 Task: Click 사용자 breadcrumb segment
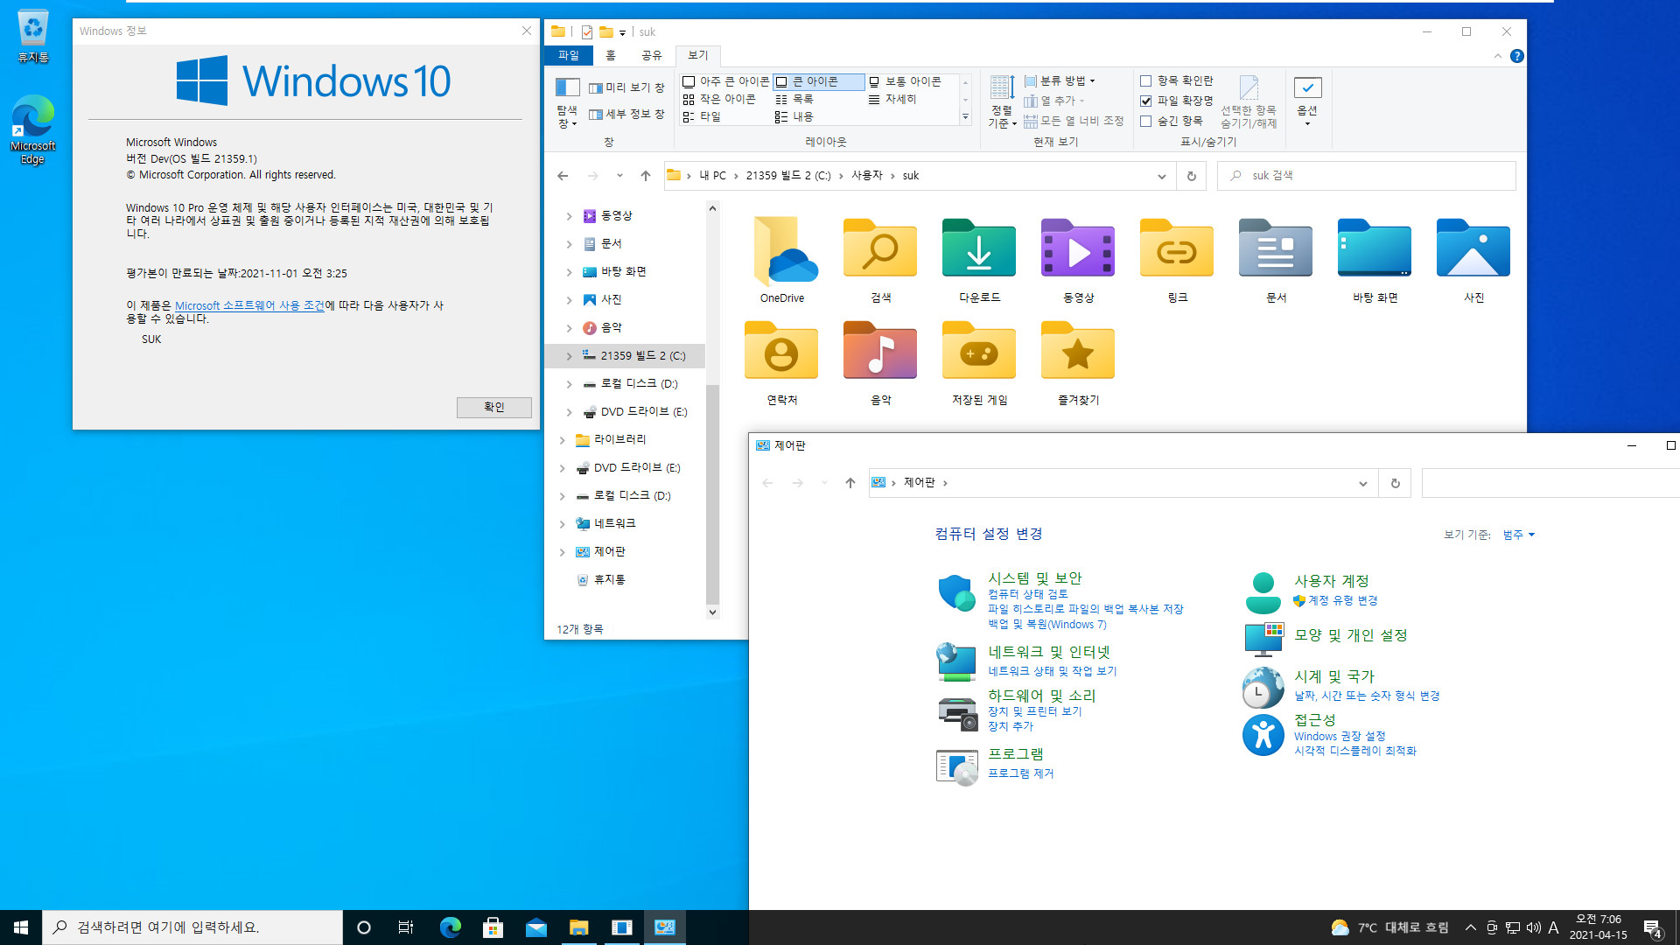866,176
